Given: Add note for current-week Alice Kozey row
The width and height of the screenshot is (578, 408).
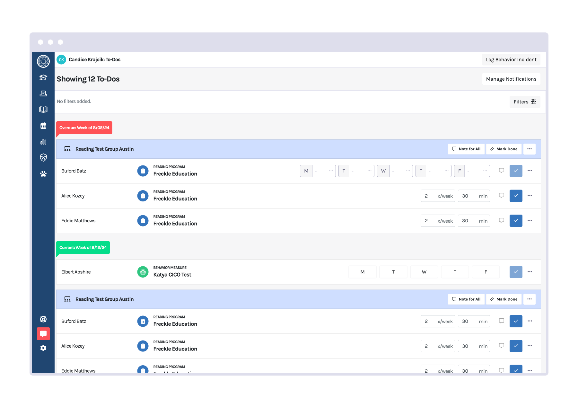Looking at the screenshot, I should tap(502, 346).
